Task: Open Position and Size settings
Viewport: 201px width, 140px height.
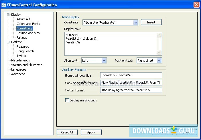Action: [28, 33]
